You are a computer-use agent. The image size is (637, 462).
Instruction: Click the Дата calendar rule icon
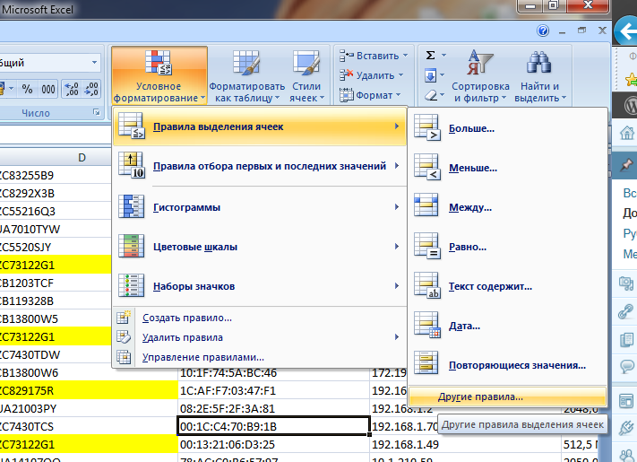pos(427,325)
